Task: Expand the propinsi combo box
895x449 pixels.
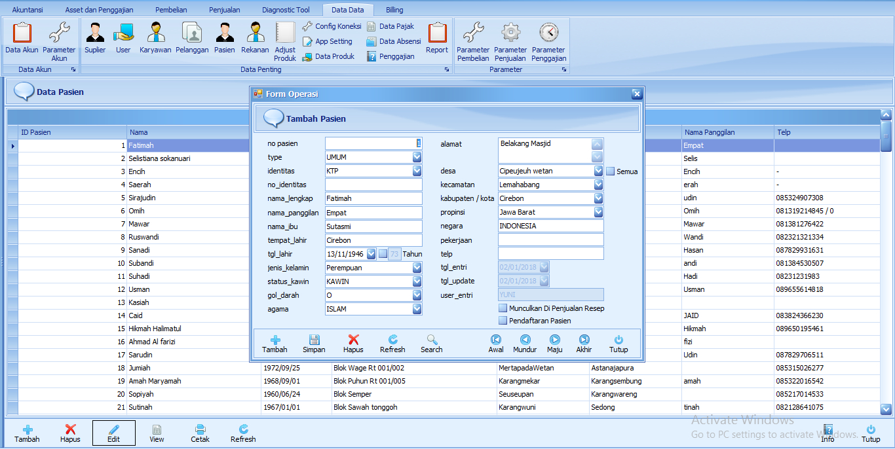Action: (598, 213)
